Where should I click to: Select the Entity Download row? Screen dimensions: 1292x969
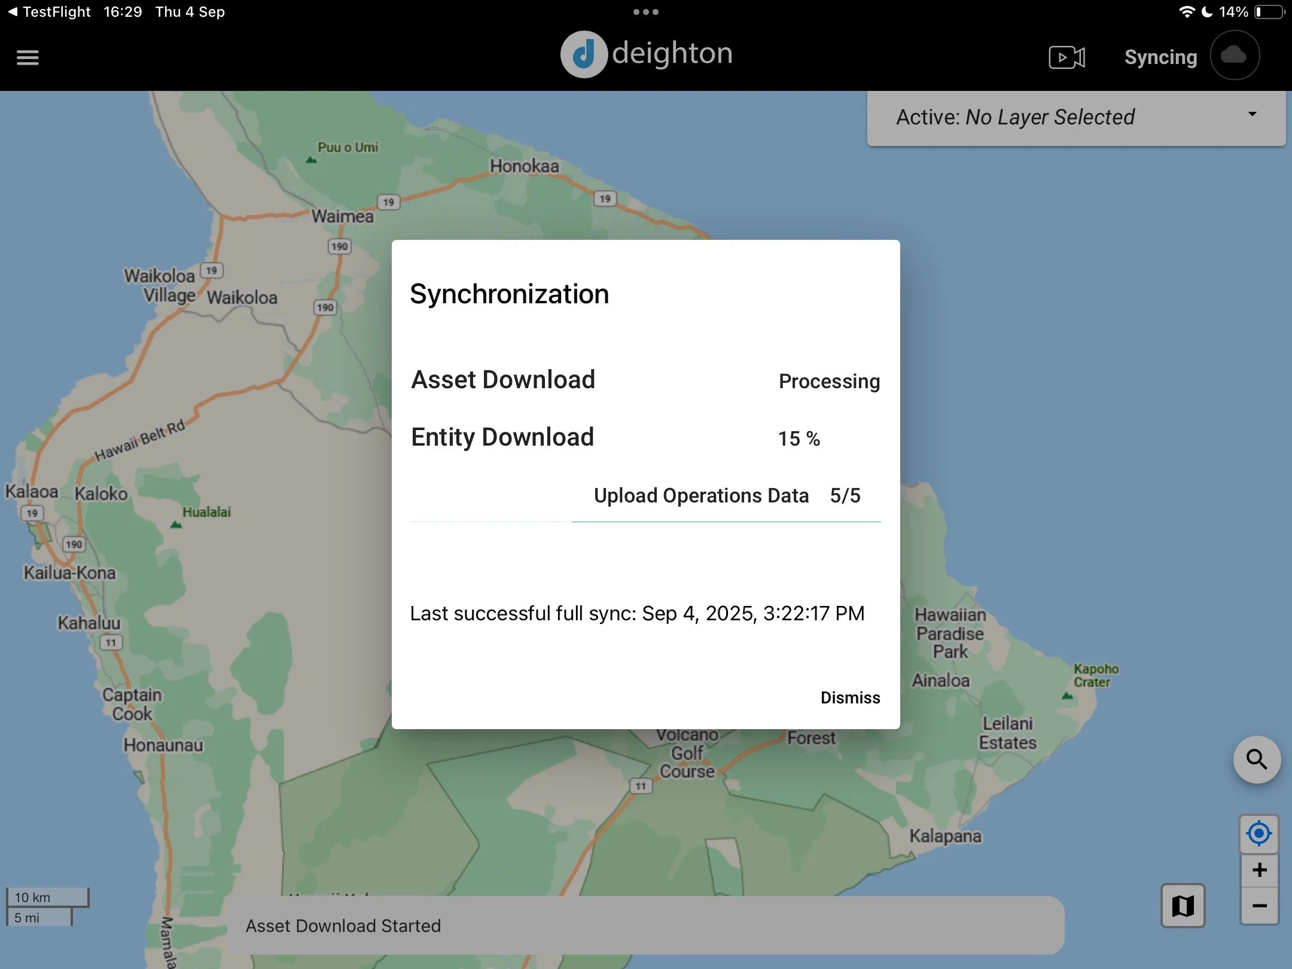click(x=502, y=437)
